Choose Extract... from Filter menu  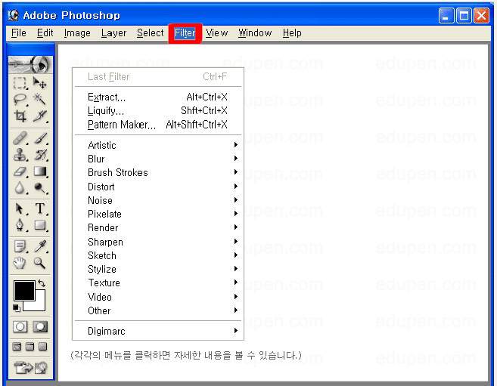(158, 97)
